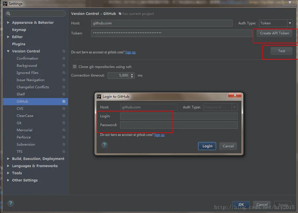Select Mercurial in settings tree
The height and width of the screenshot is (213, 298).
click(x=24, y=130)
